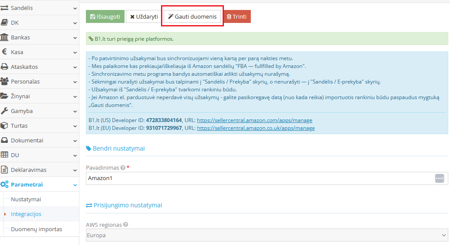This screenshot has height=245, width=450.
Task: Click the red Trinti button
Action: [x=236, y=16]
